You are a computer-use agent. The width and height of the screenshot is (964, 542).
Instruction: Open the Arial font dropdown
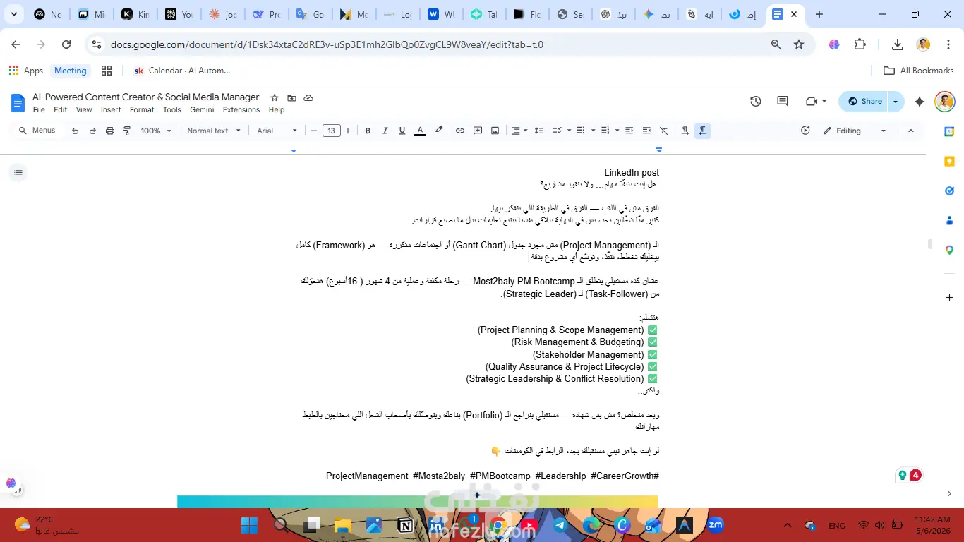(x=277, y=131)
